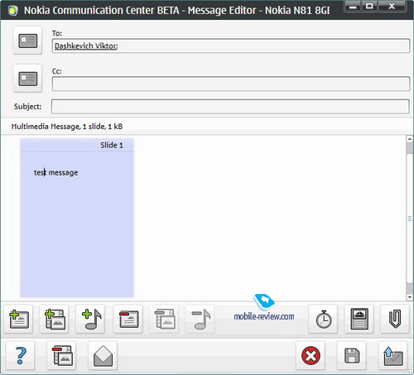Send message with envelope arrow icon

(393, 356)
